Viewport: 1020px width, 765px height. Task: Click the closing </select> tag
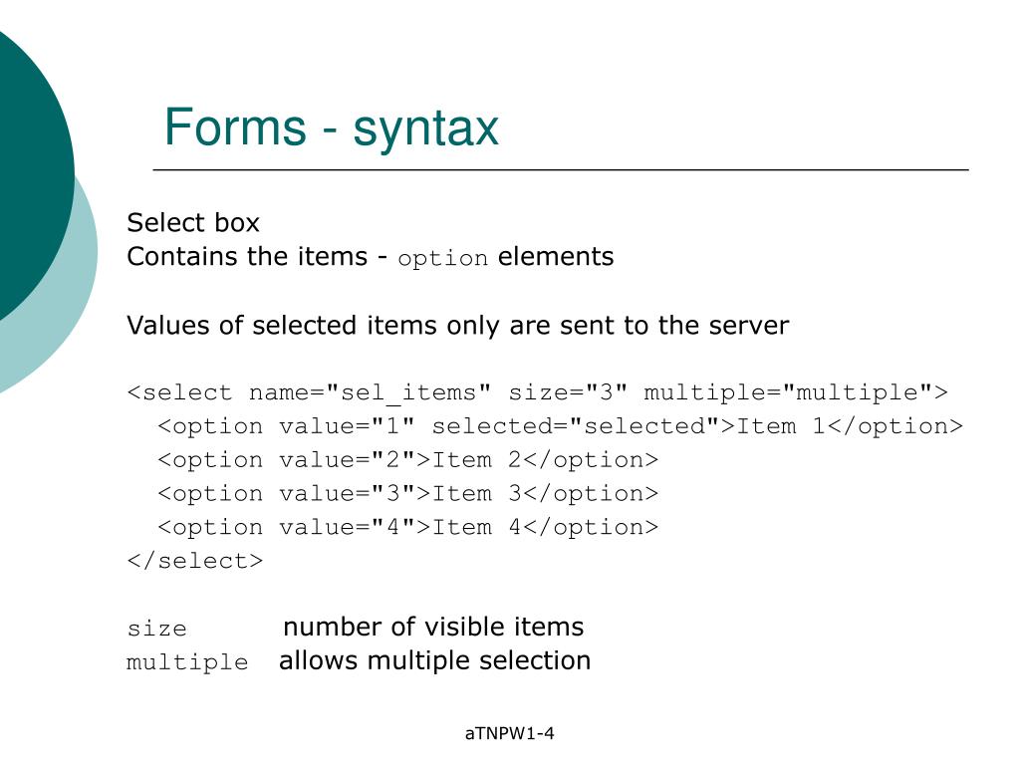[195, 562]
